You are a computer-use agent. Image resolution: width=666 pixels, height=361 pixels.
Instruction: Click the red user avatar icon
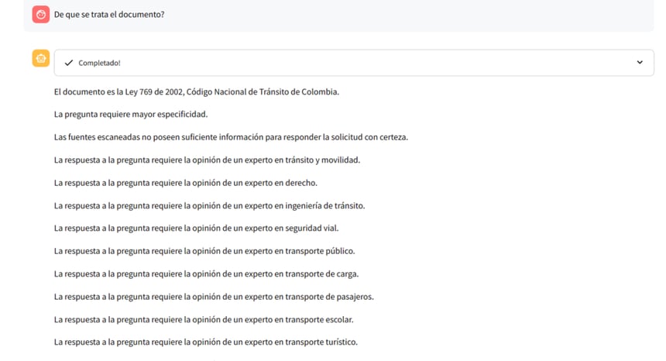41,15
